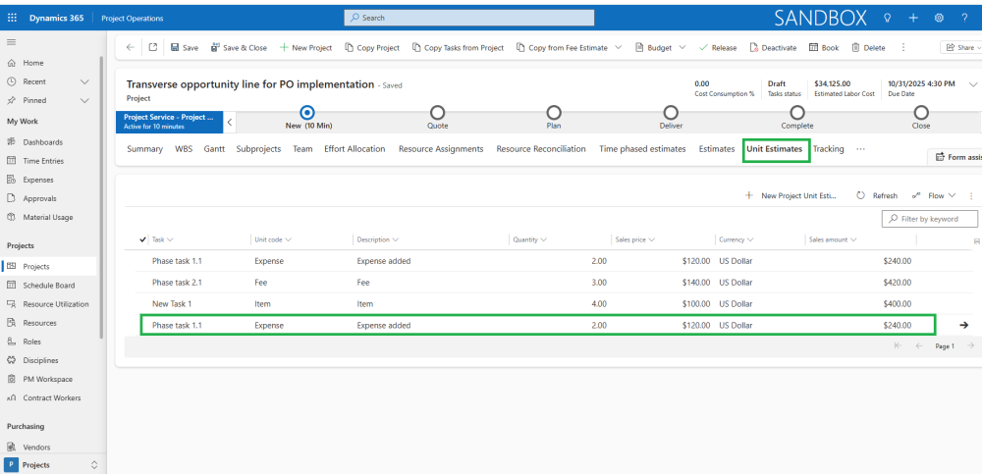This screenshot has height=474, width=982.
Task: Collapse the left navigation hamburger menu
Action: tap(12, 42)
